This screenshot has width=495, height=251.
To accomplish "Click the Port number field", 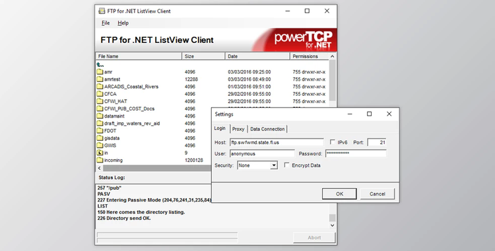I will (x=377, y=143).
